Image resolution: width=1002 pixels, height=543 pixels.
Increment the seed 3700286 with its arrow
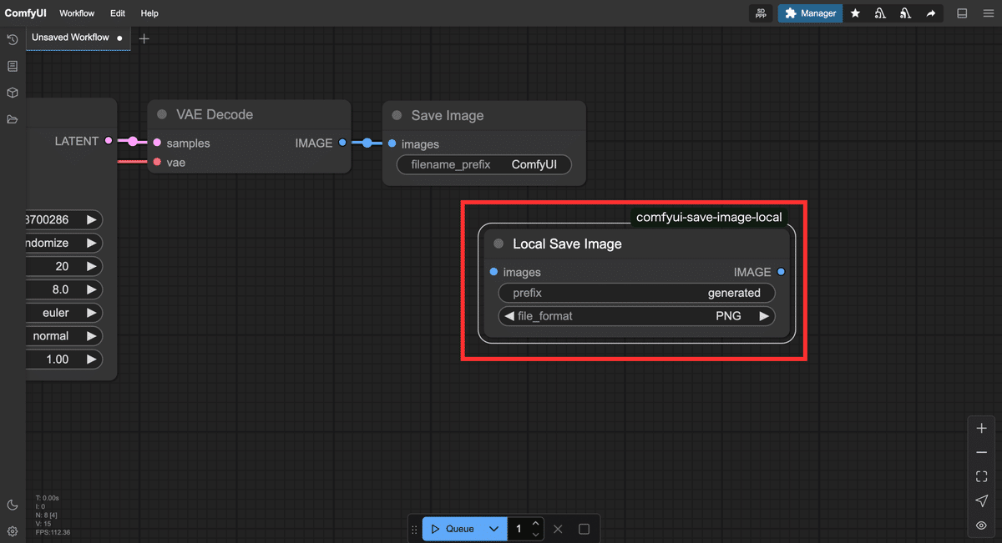[x=92, y=220]
